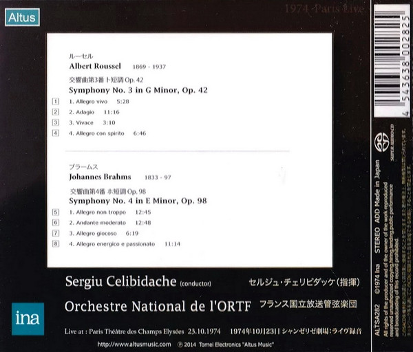This screenshot has height=352, width=413.
Task: Click the 11:16 track duration
Action: [x=112, y=112]
